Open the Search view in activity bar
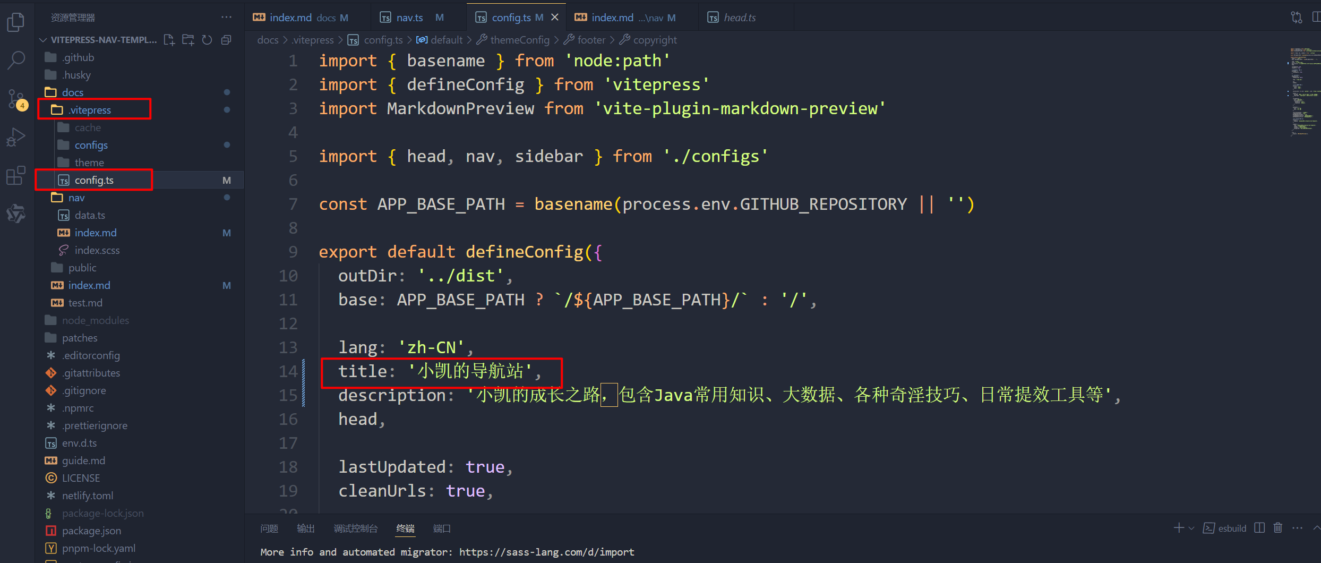This screenshot has height=563, width=1321. (16, 60)
